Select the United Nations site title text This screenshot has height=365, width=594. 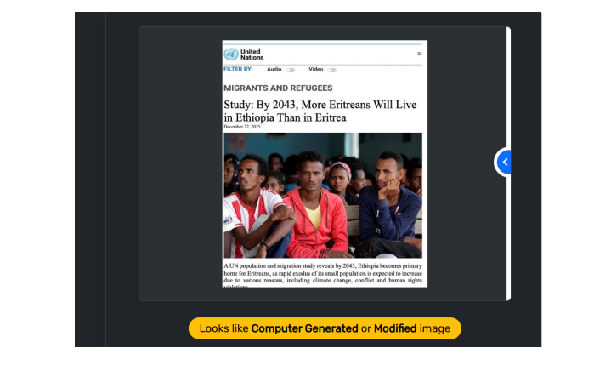(x=252, y=54)
